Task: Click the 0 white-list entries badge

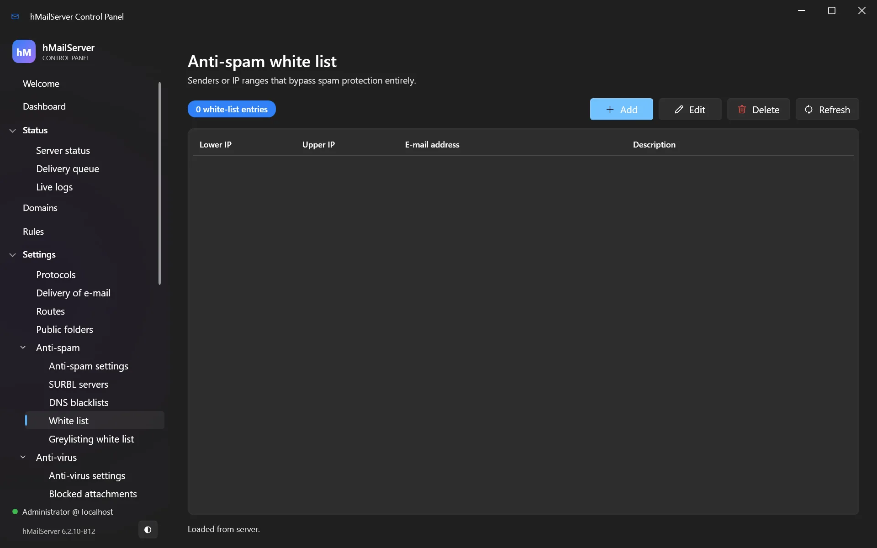Action: [x=232, y=109]
